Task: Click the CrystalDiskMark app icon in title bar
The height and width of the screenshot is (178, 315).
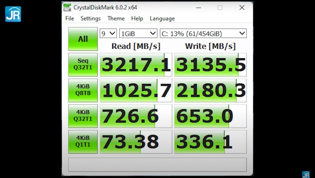Action: pyautogui.click(x=68, y=7)
